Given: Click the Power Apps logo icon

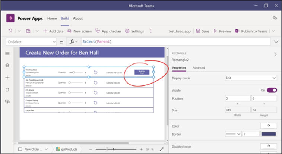Looking at the screenshot, I should [10, 18].
